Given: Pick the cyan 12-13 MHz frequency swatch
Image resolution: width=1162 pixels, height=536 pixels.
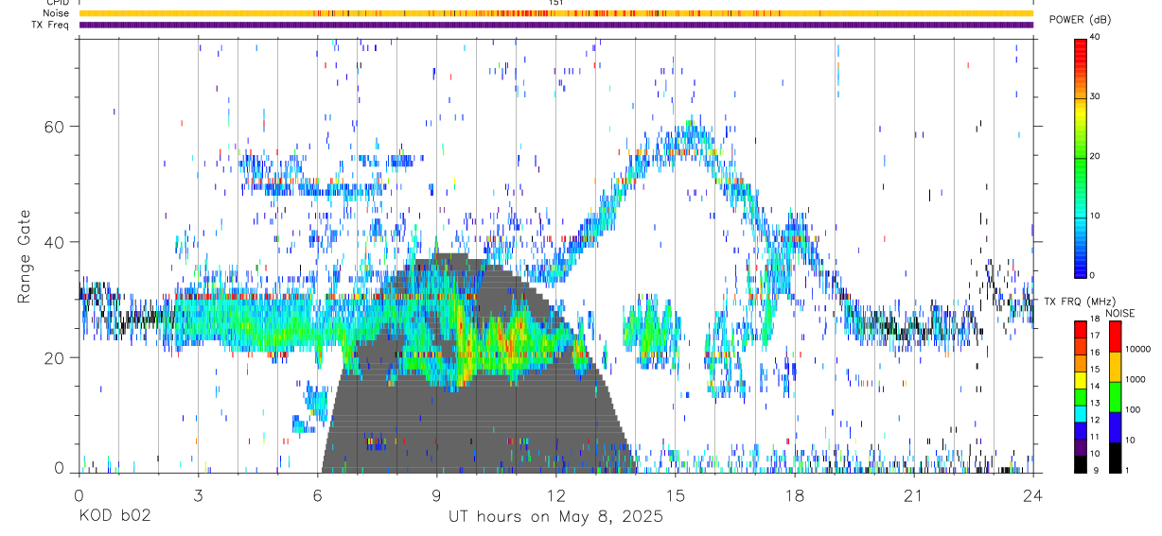Looking at the screenshot, I should [x=1081, y=414].
